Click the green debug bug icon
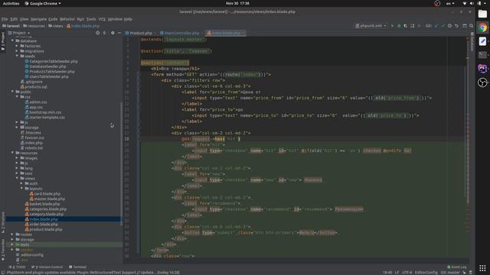Screen dimensions: 490x275 399,26
